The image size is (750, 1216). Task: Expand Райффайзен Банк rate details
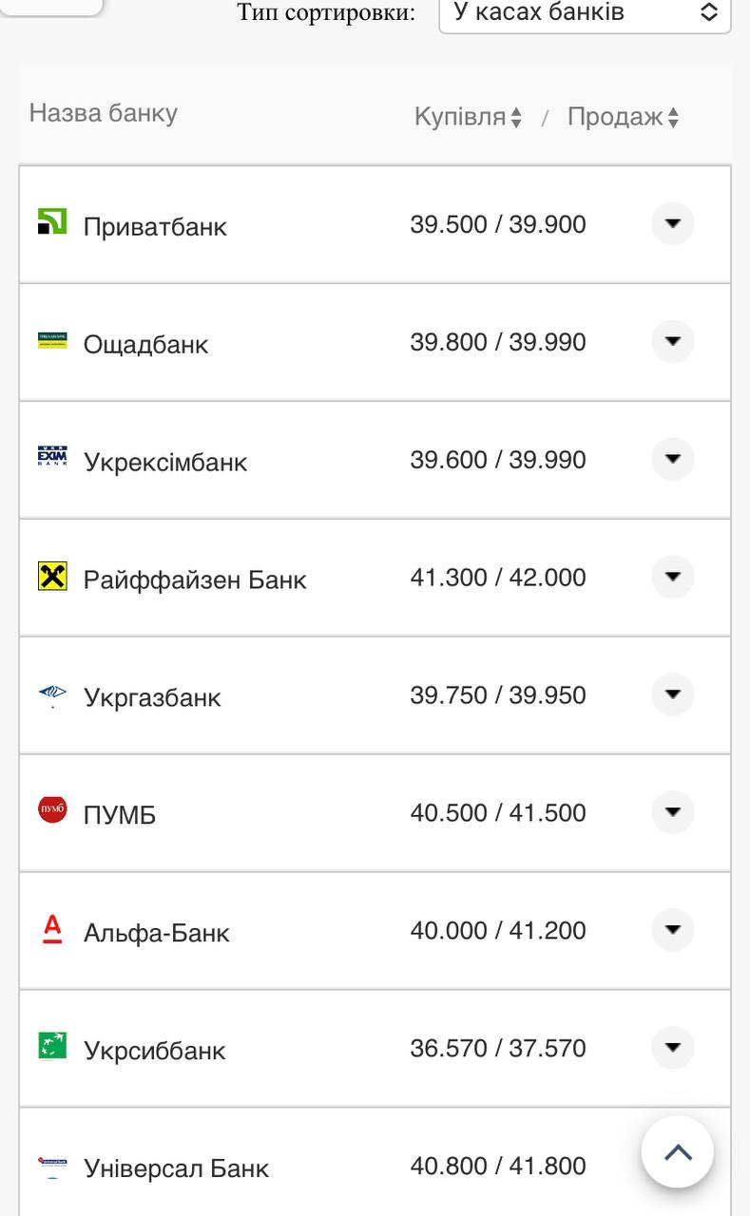click(x=672, y=577)
